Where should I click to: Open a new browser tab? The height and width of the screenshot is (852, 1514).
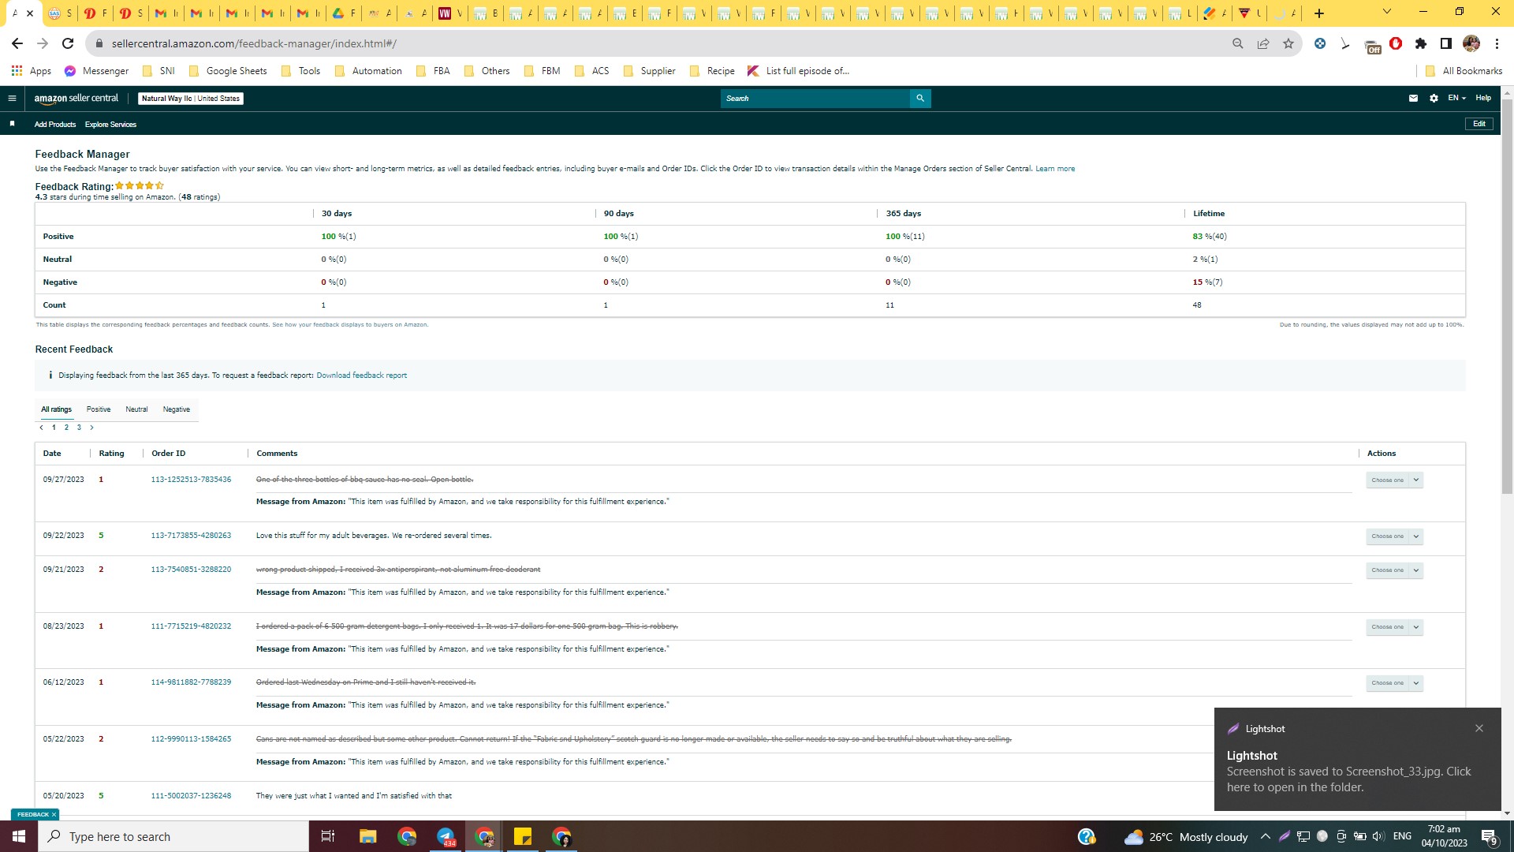pos(1319,13)
